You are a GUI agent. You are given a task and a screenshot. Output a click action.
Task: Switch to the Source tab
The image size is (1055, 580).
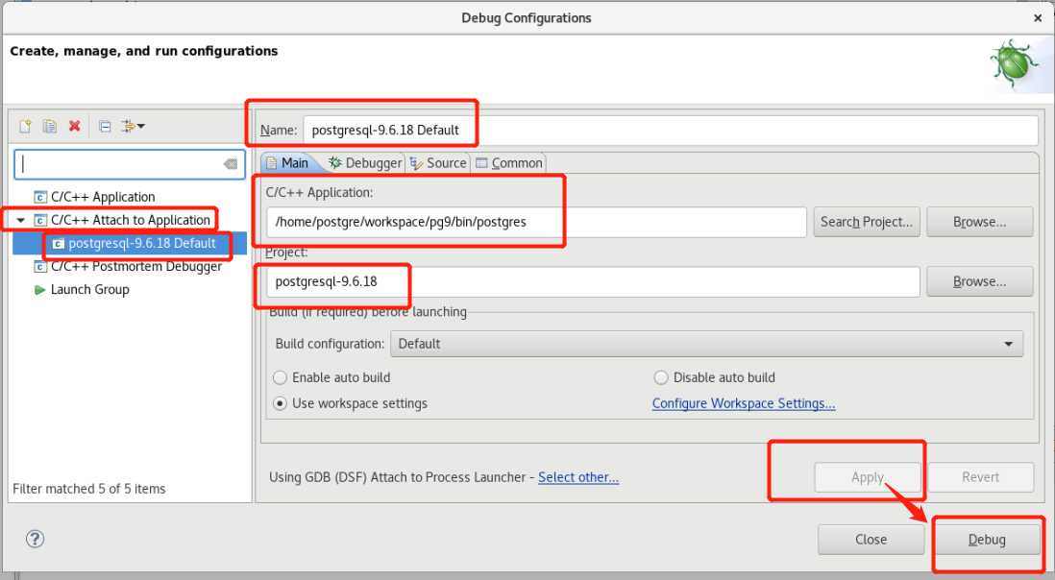click(x=439, y=163)
